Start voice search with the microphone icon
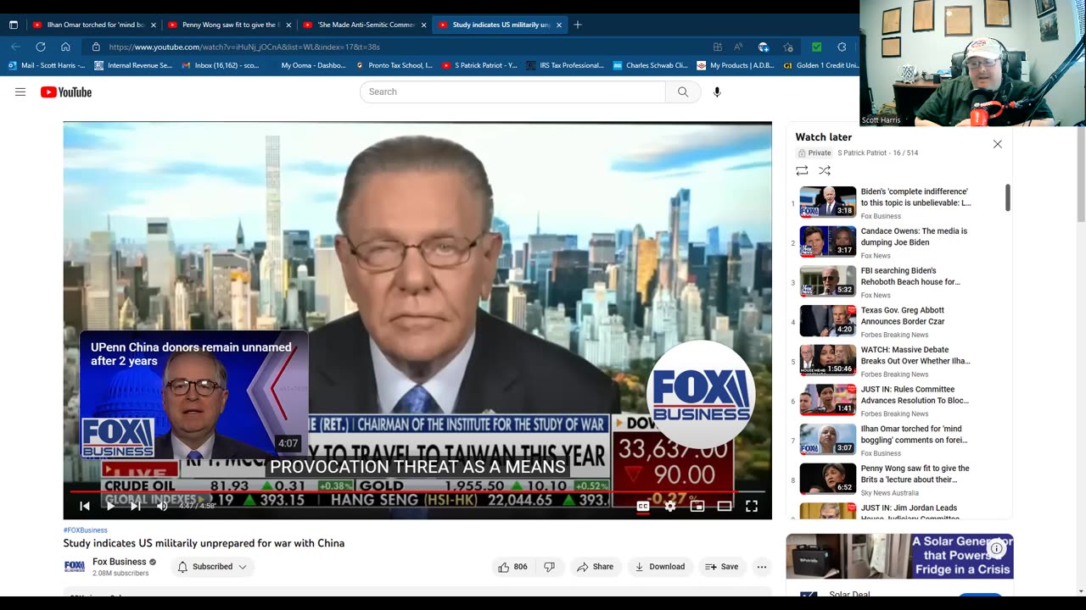Image resolution: width=1086 pixels, height=610 pixels. (x=717, y=91)
